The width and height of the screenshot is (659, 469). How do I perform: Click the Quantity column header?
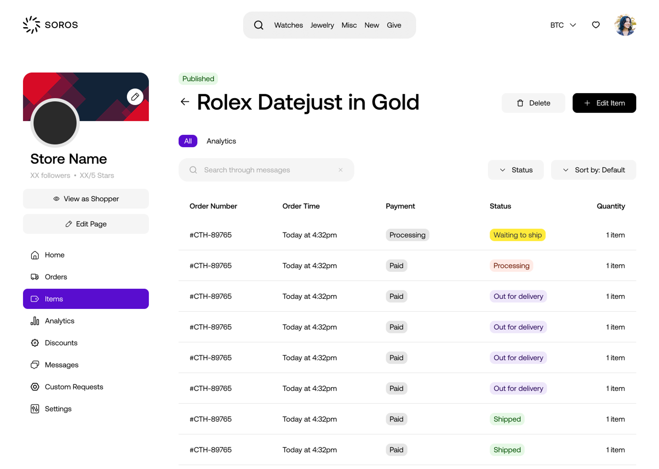611,206
